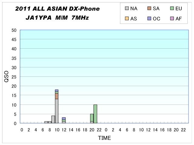Click the x-axis label 14 on the first day
This screenshot has width=194, height=145.
pyautogui.click(x=71, y=130)
